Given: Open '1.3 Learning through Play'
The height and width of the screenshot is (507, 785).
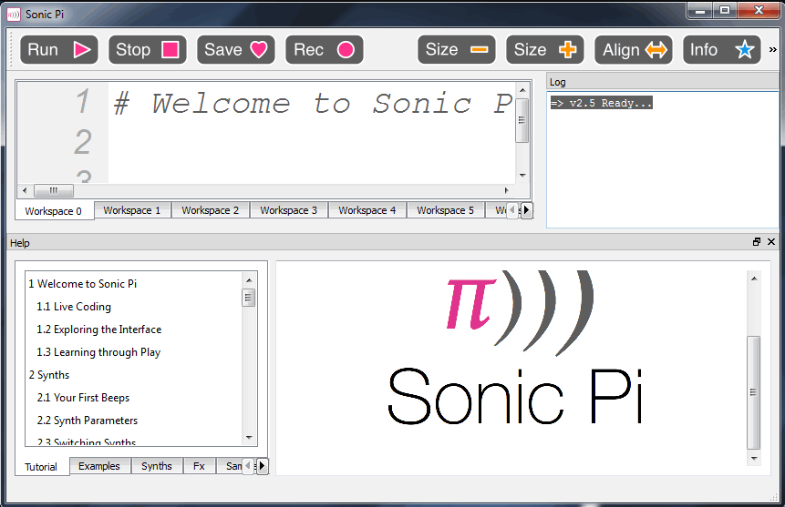Looking at the screenshot, I should pyautogui.click(x=98, y=352).
